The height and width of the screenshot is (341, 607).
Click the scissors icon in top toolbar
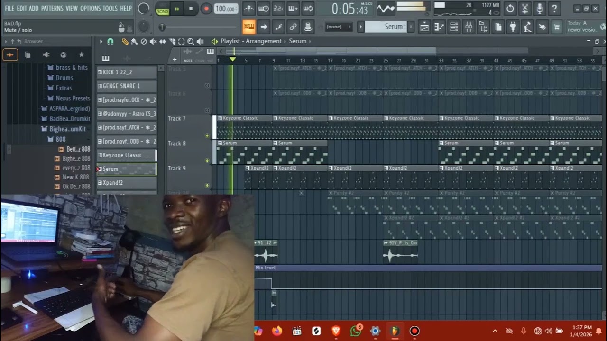click(525, 9)
